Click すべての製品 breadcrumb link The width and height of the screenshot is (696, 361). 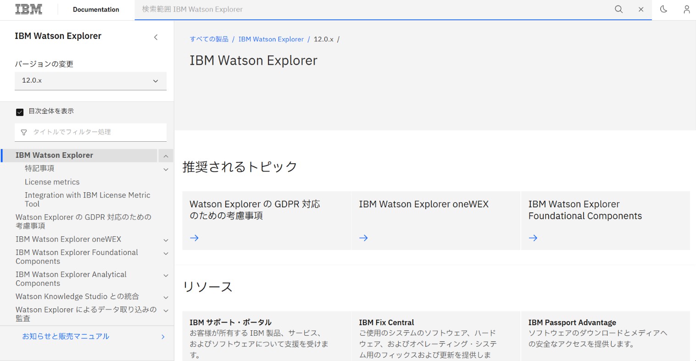(x=209, y=39)
